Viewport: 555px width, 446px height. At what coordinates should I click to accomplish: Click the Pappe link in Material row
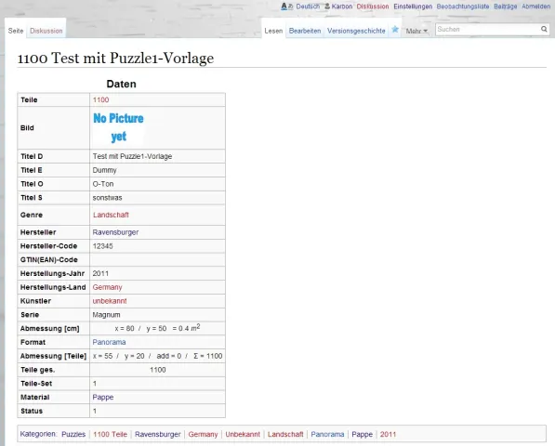pos(103,397)
